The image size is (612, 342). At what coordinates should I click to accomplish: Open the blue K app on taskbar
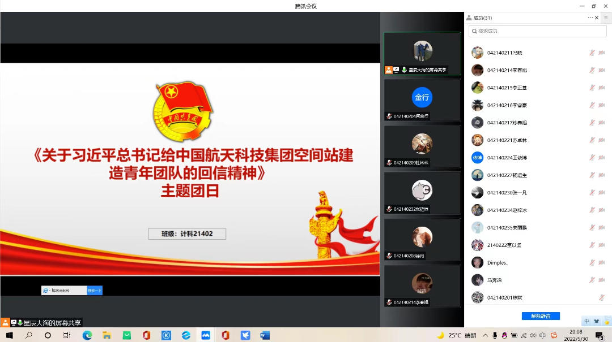click(166, 335)
